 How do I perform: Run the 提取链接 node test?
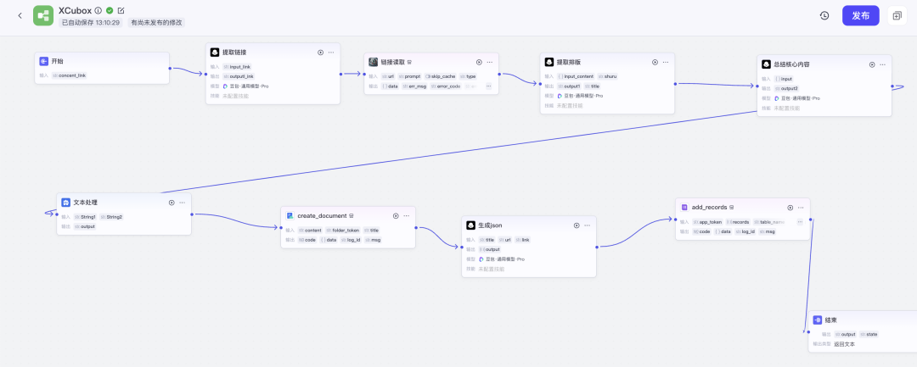pos(320,53)
